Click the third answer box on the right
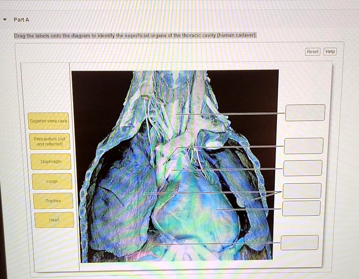Screen dimensions: 359x279 pyautogui.click(x=302, y=168)
